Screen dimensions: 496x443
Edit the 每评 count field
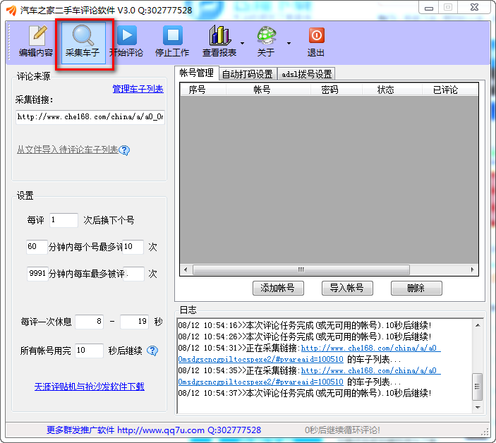point(63,220)
